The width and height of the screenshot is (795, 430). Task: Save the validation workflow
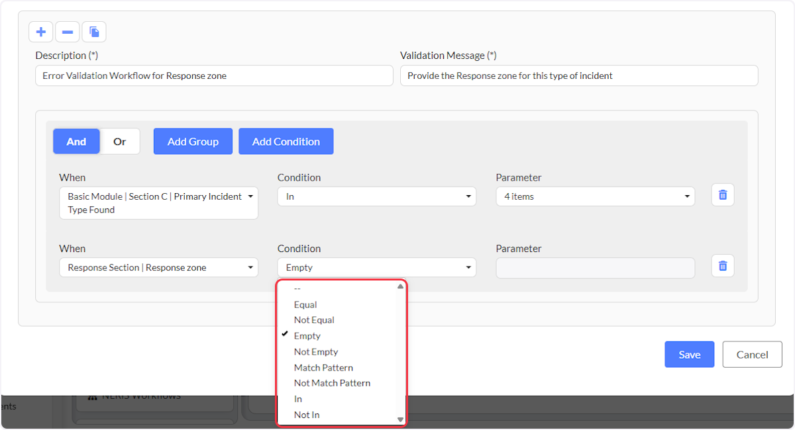(x=690, y=355)
